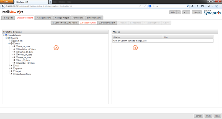Tick the Year_Of_Date checkbox
The image size is (222, 119).
pos(17,46)
